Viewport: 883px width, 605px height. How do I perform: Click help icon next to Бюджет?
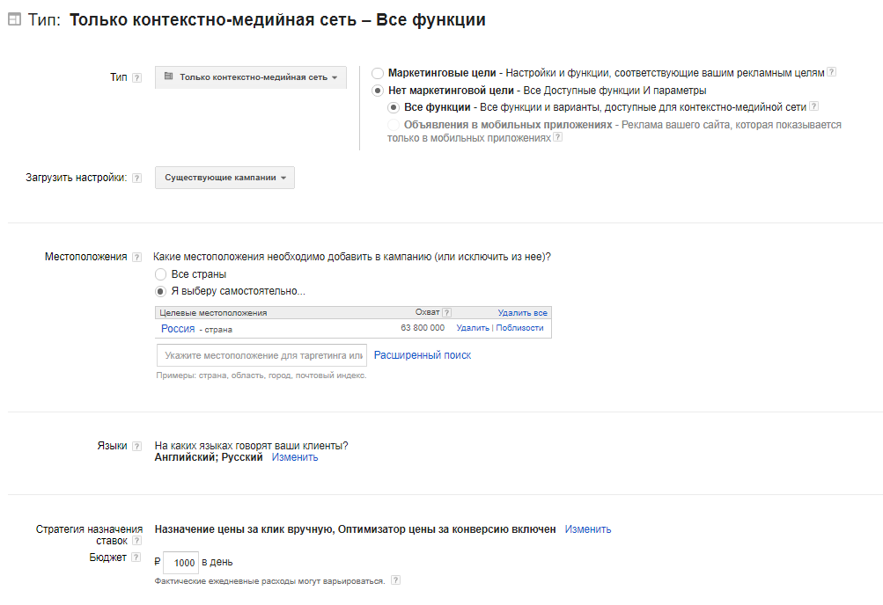[135, 559]
